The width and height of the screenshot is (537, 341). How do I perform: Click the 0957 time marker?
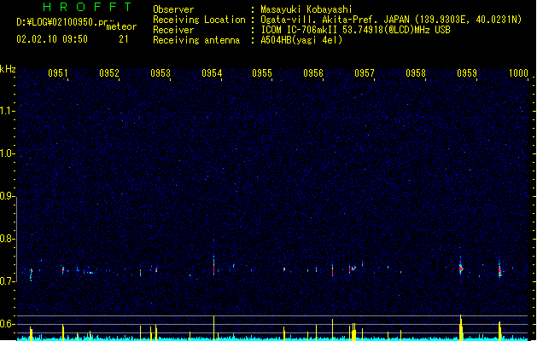click(x=365, y=73)
